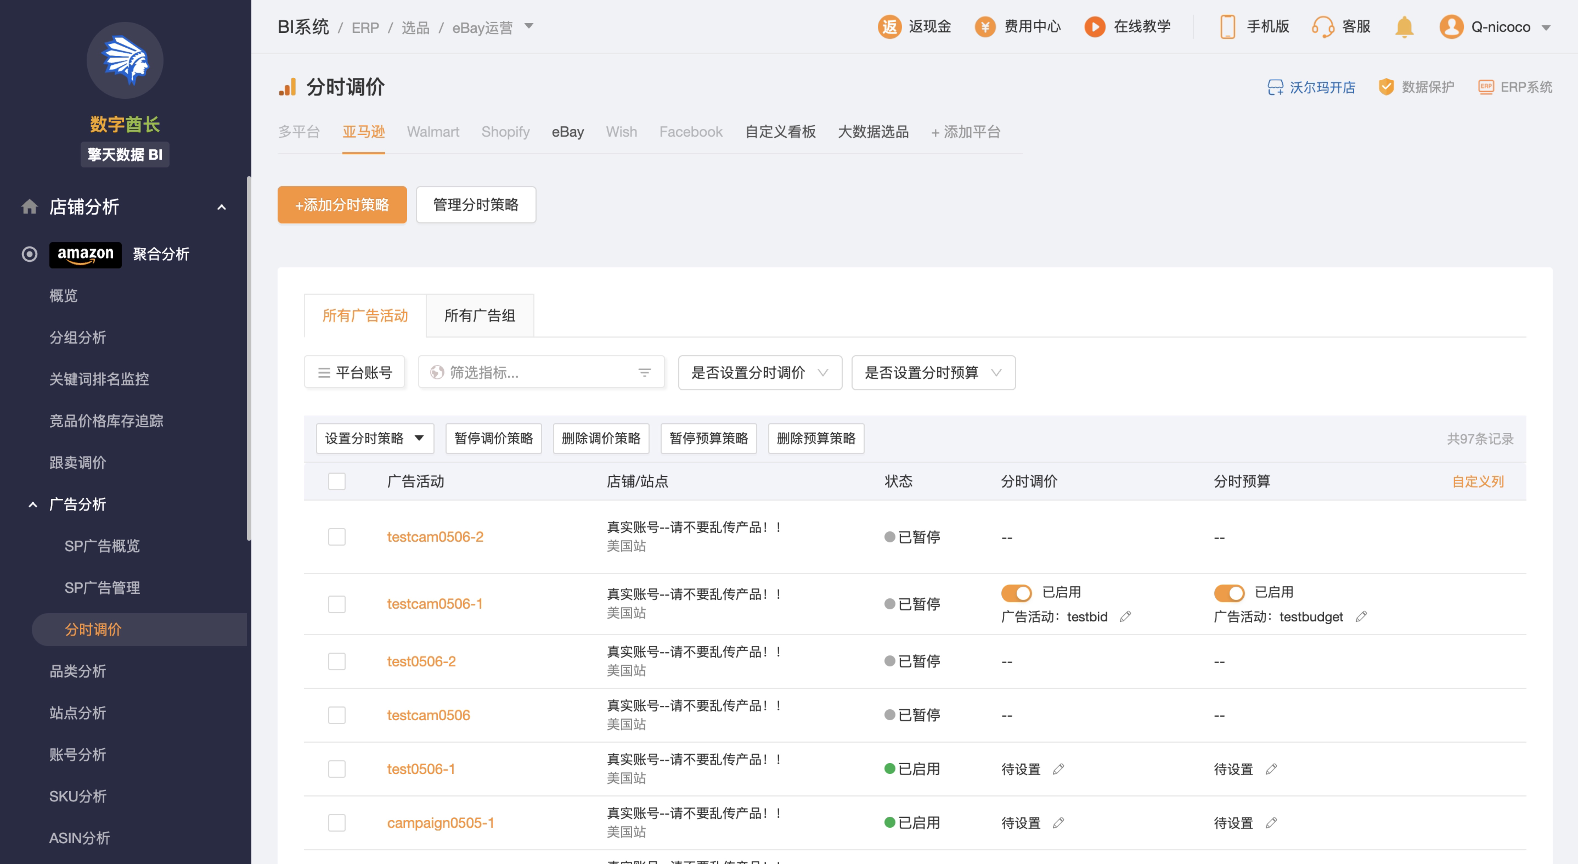Toggle testcam0506-1 timed budget switch

[x=1228, y=592]
